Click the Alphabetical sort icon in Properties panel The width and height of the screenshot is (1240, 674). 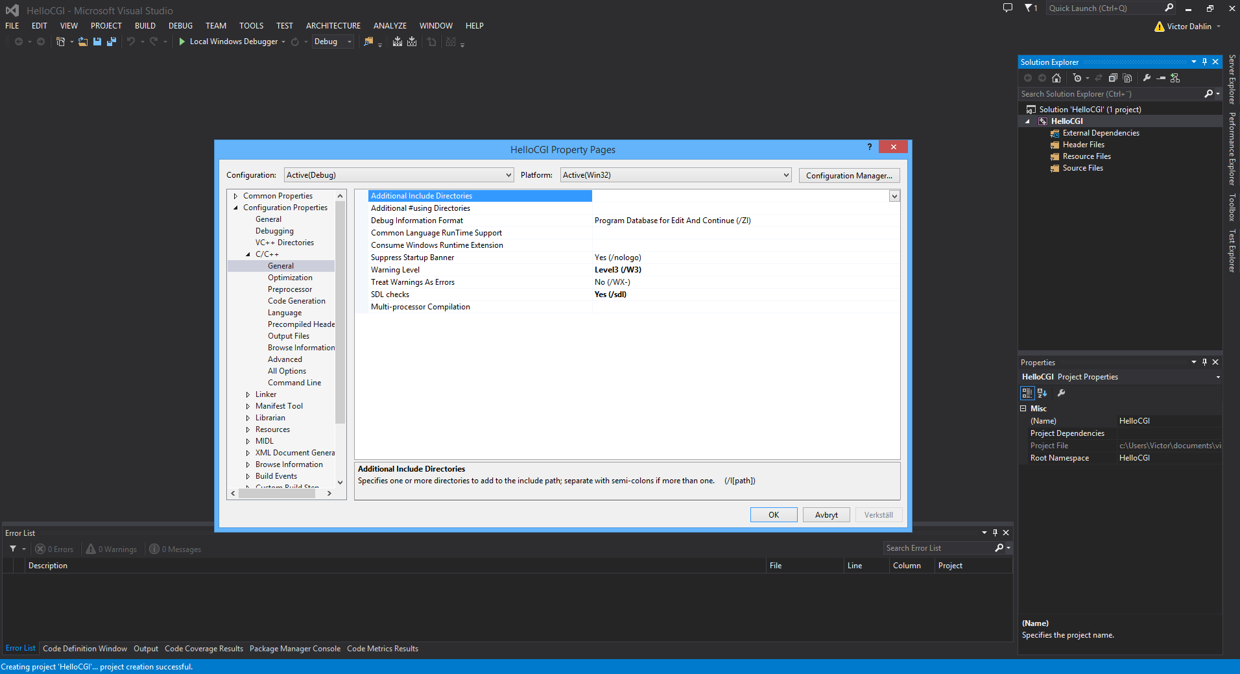tap(1042, 393)
